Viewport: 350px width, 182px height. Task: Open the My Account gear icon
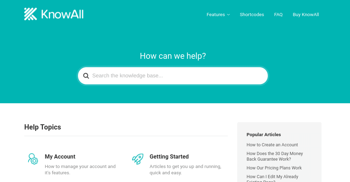point(33,159)
